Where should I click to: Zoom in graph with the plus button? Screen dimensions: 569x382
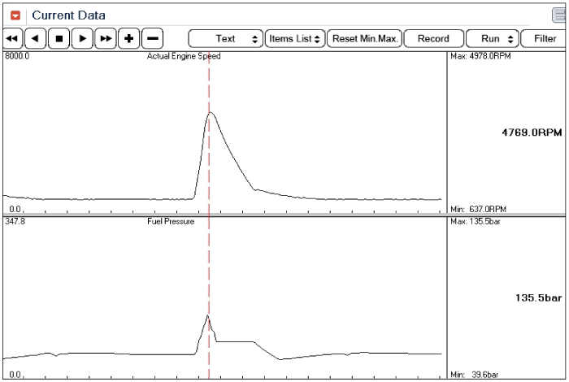128,38
